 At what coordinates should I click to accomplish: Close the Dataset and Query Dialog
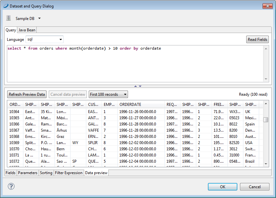267,6
